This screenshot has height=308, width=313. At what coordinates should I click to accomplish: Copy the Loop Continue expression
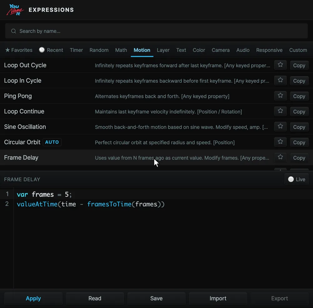click(x=299, y=111)
